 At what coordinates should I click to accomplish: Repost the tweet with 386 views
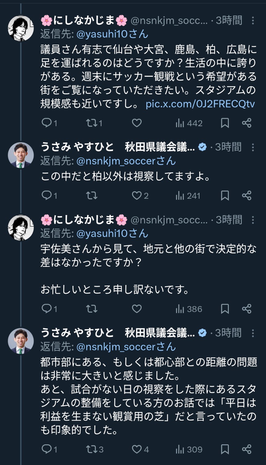tap(91, 309)
